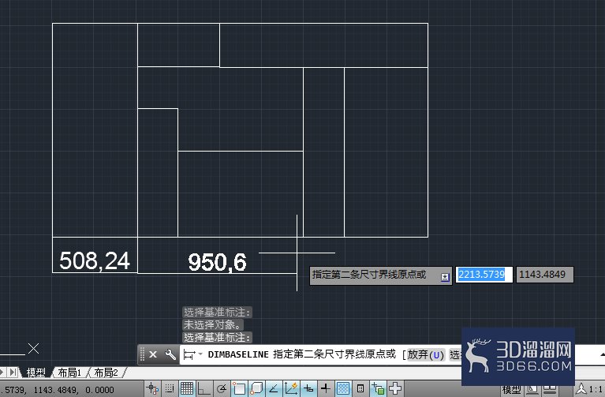Screen dimensions: 605x397
Task: Choose the 放弃(U) undo option in the command line
Action: click(x=426, y=354)
